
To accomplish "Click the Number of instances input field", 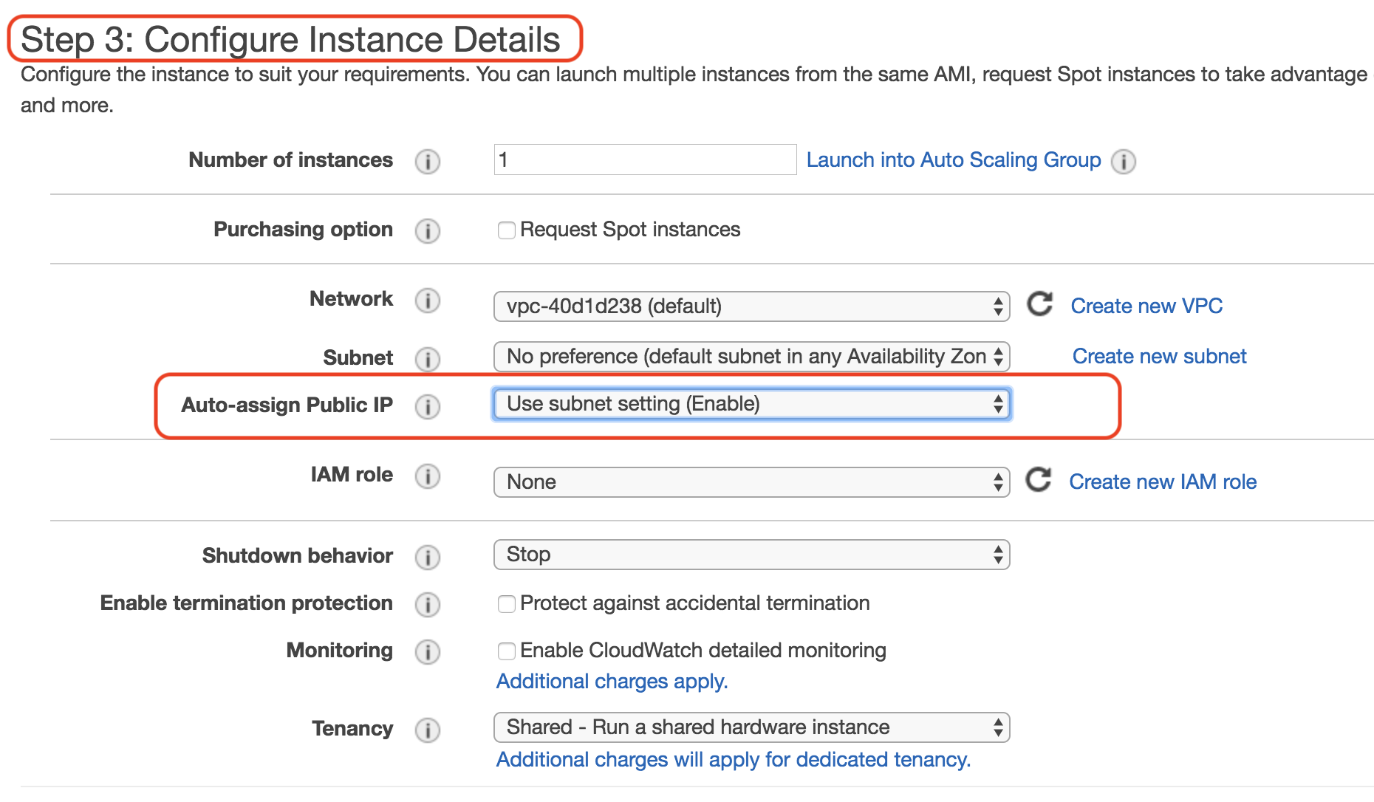I will 645,160.
